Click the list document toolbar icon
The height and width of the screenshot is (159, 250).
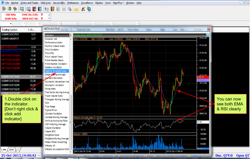pos(58,9)
